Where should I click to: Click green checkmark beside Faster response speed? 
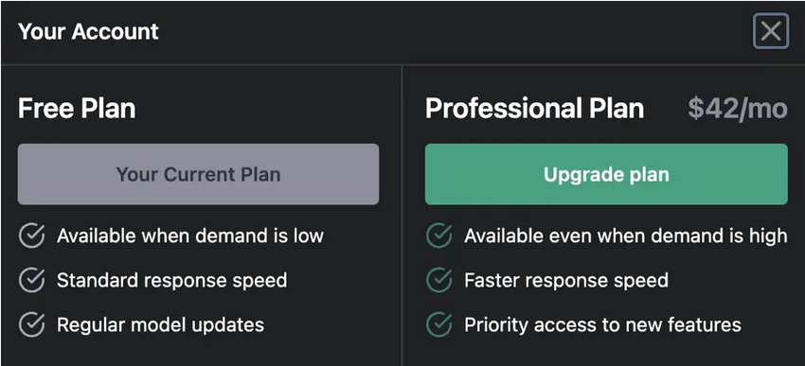pyautogui.click(x=439, y=280)
